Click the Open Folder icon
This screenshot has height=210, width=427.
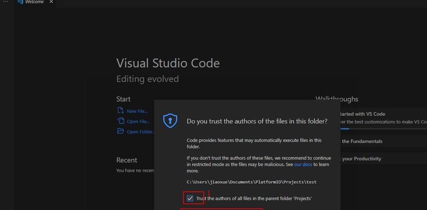(121, 131)
